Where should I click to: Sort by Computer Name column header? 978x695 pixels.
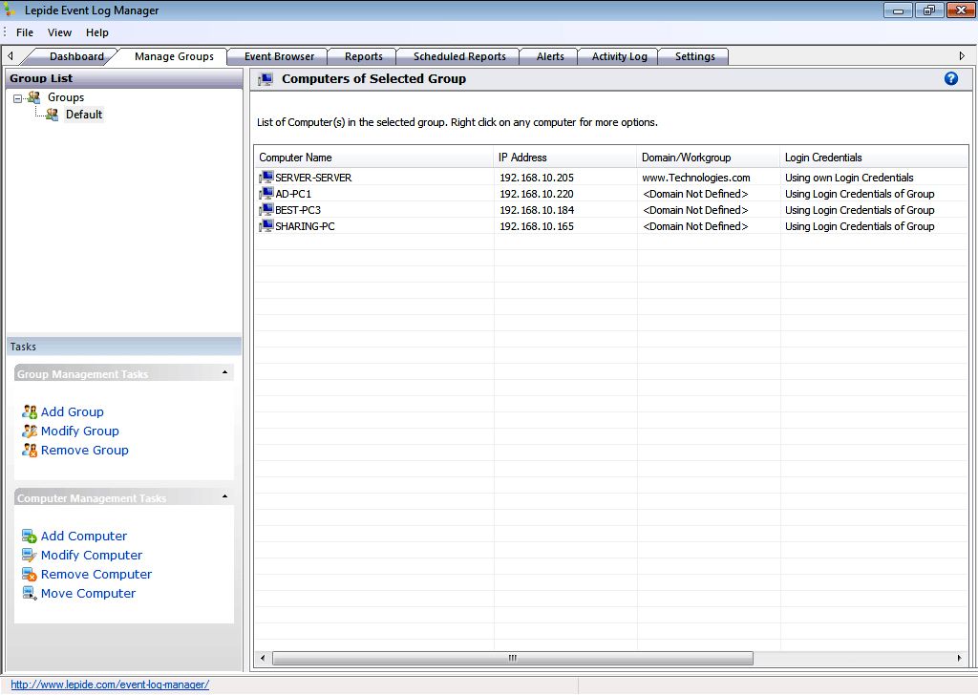(373, 158)
